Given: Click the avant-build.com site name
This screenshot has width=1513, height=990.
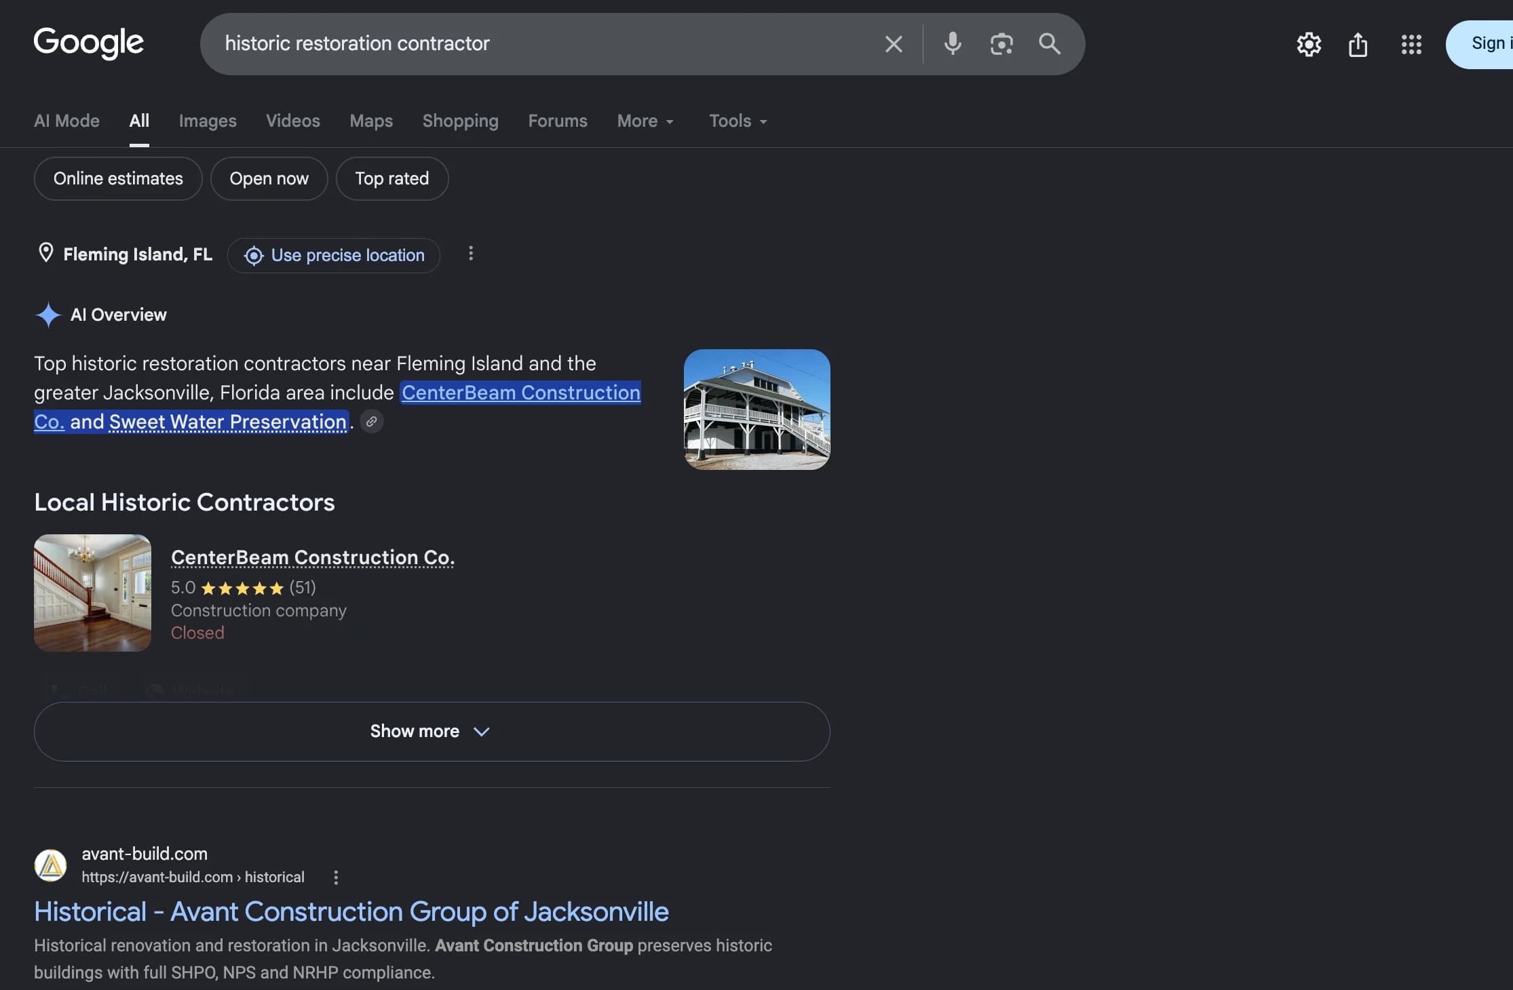Looking at the screenshot, I should point(145,854).
